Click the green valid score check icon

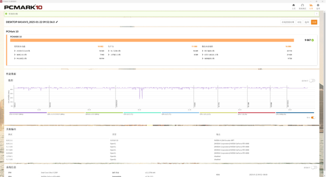(x=6, y=14)
